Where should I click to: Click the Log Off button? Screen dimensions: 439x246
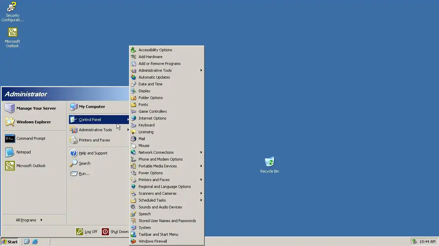[87, 232]
